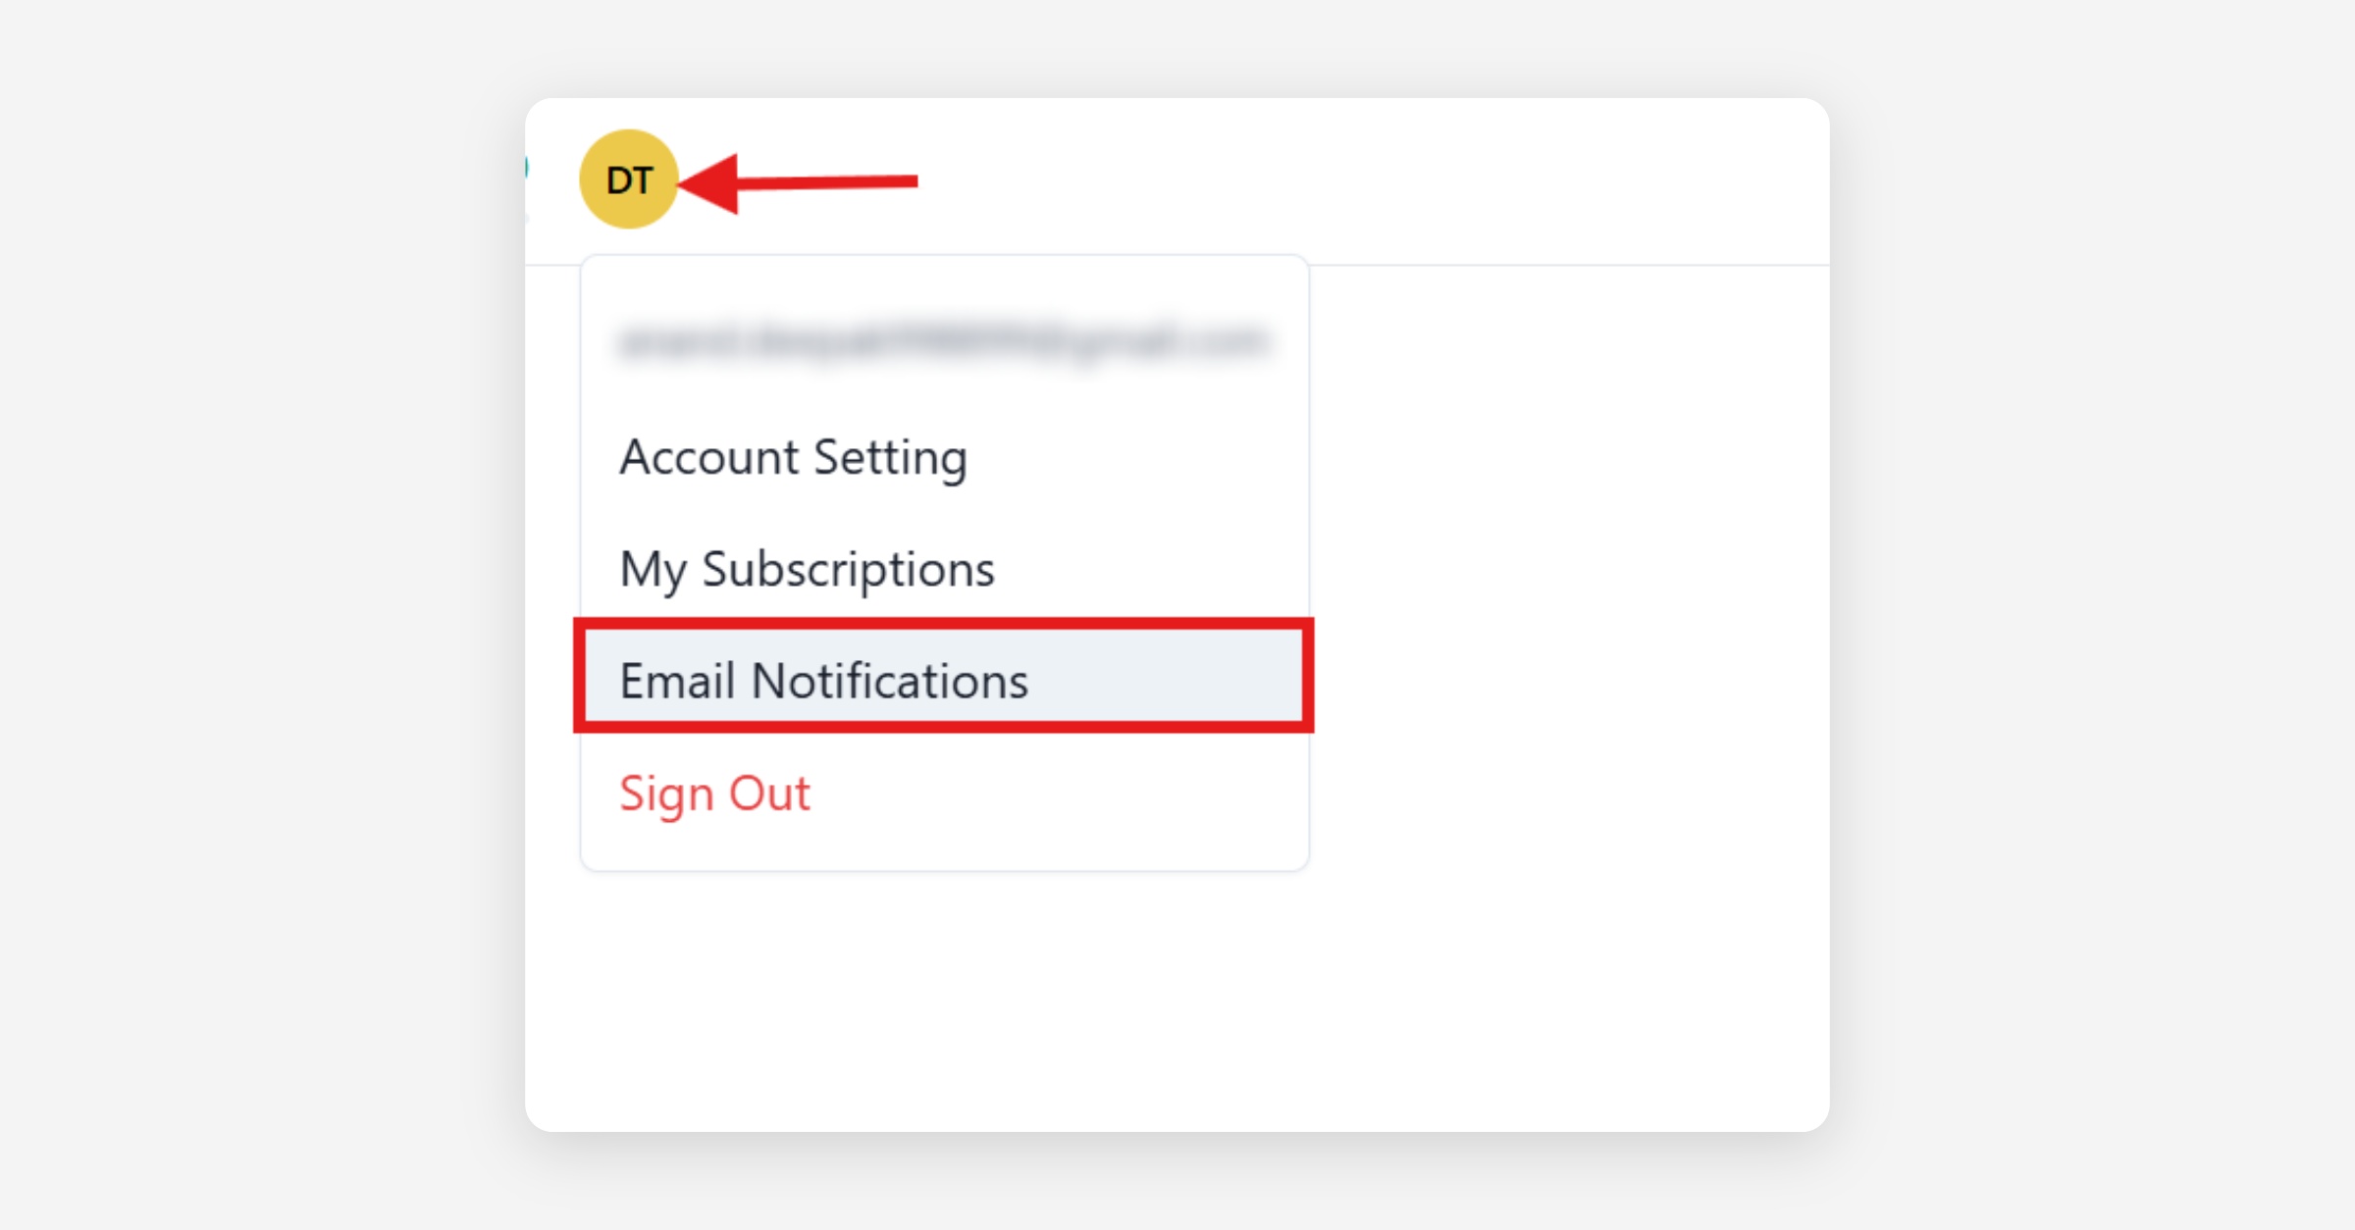Click the blurred email address
The image size is (2355, 1230).
[x=943, y=341]
